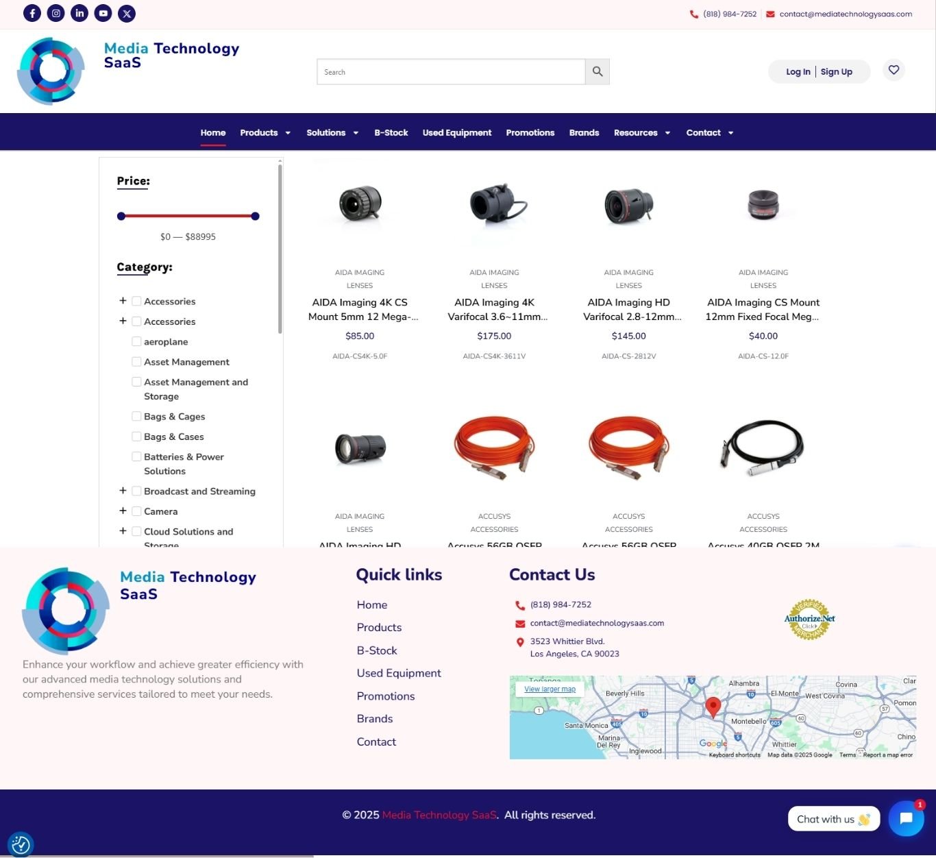The height and width of the screenshot is (858, 936).
Task: Open the Instagram social icon
Action: [x=56, y=13]
